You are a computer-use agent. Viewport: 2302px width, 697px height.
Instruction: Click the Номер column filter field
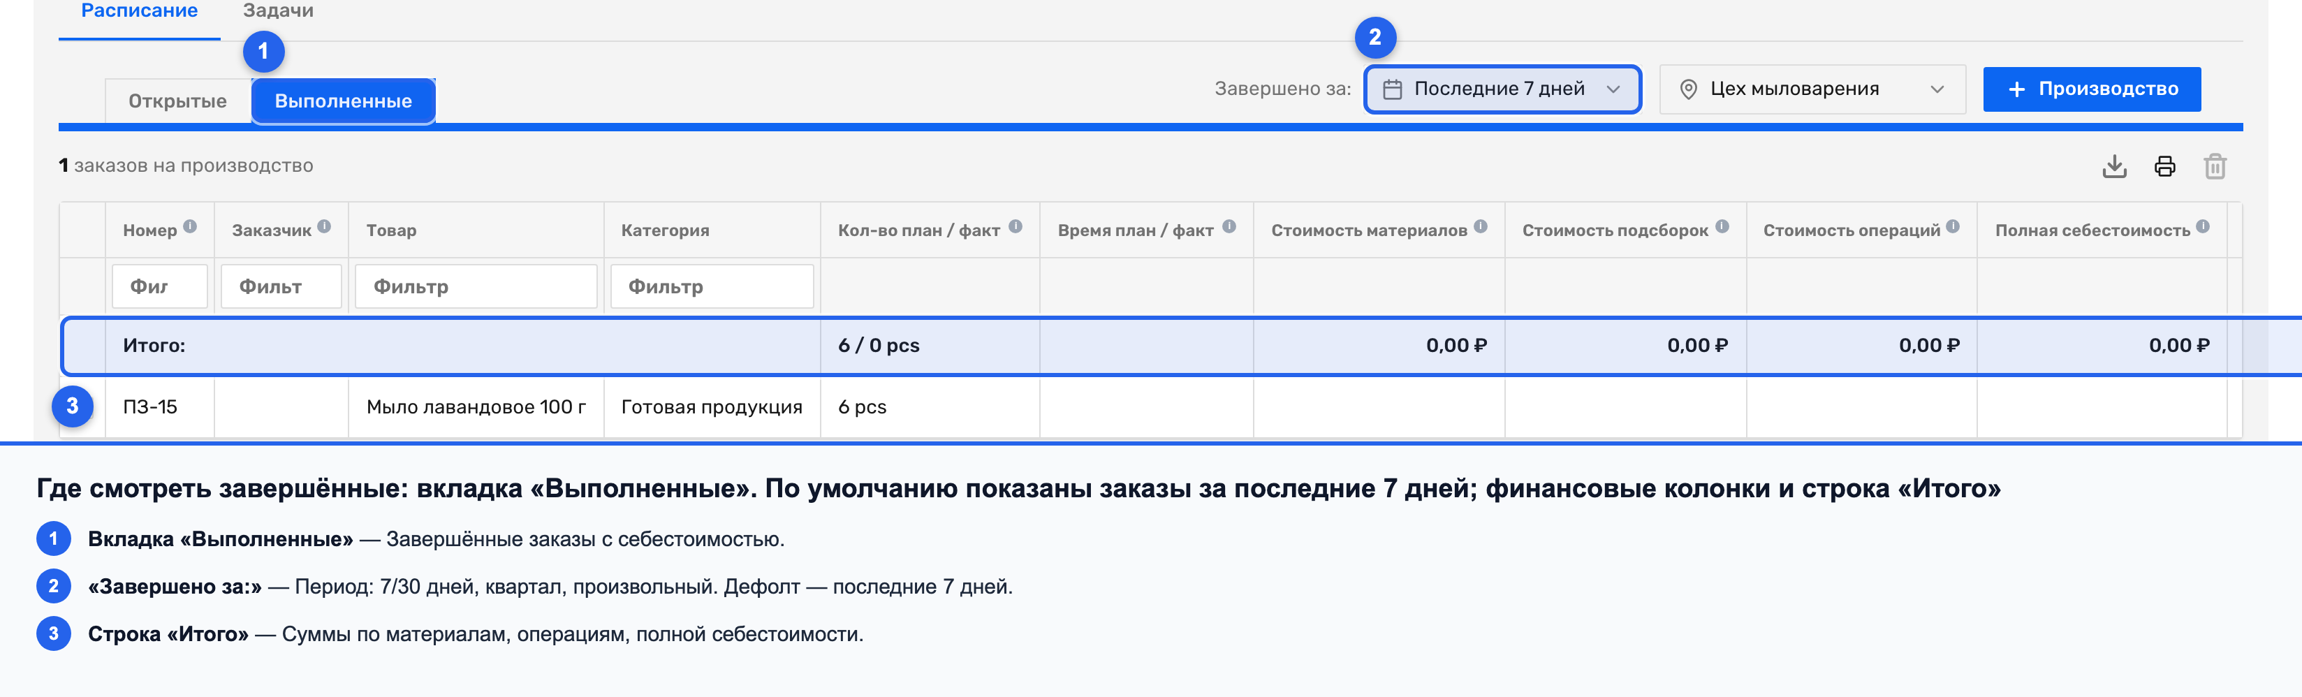click(x=160, y=287)
